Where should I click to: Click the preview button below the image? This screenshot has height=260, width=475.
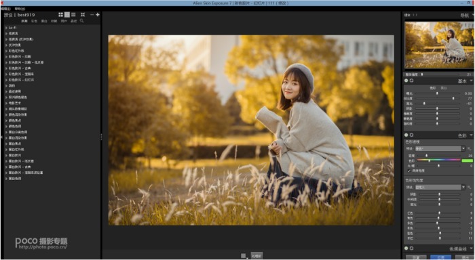(257, 256)
